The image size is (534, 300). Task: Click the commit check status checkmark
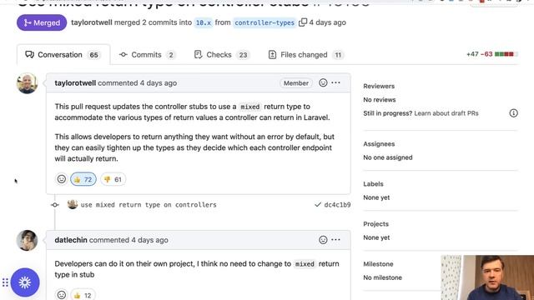point(318,204)
